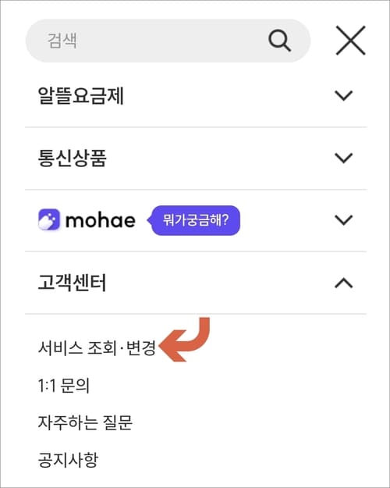The width and height of the screenshot is (390, 488).
Task: Select the 고객센터 menu heading
Action: (x=73, y=283)
